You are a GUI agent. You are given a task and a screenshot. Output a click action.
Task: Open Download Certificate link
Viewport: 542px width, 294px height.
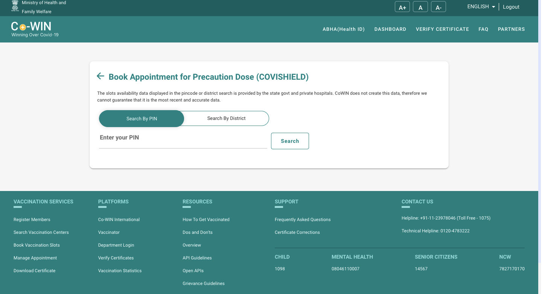(x=34, y=271)
